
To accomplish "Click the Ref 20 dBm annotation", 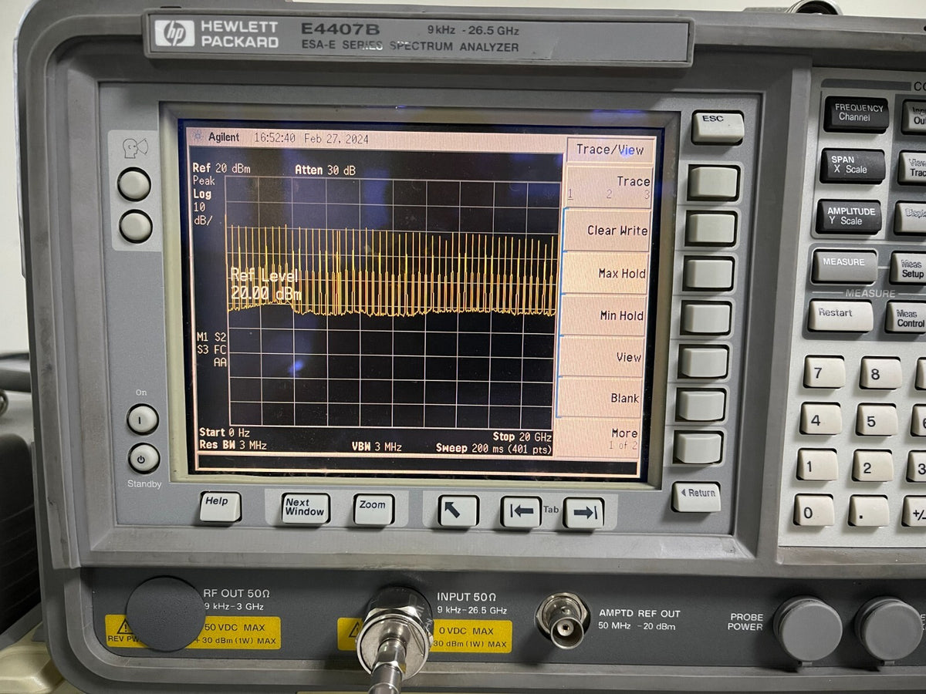I will pos(221,168).
